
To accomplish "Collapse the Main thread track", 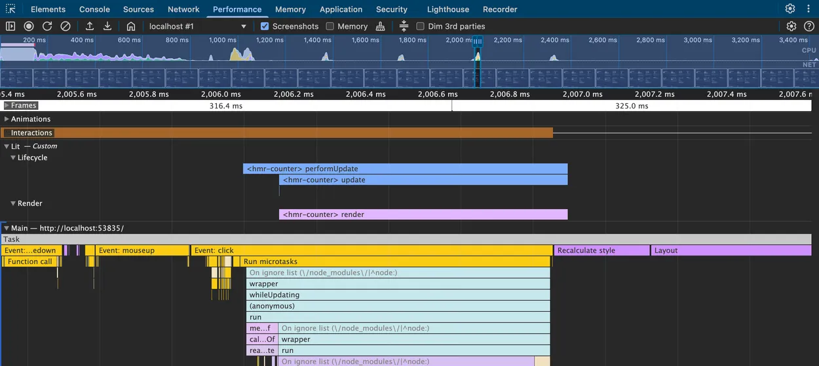I will (x=7, y=228).
